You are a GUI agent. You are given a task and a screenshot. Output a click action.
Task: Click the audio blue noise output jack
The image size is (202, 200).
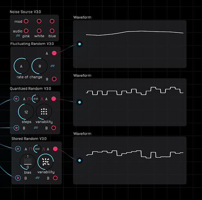point(52,31)
